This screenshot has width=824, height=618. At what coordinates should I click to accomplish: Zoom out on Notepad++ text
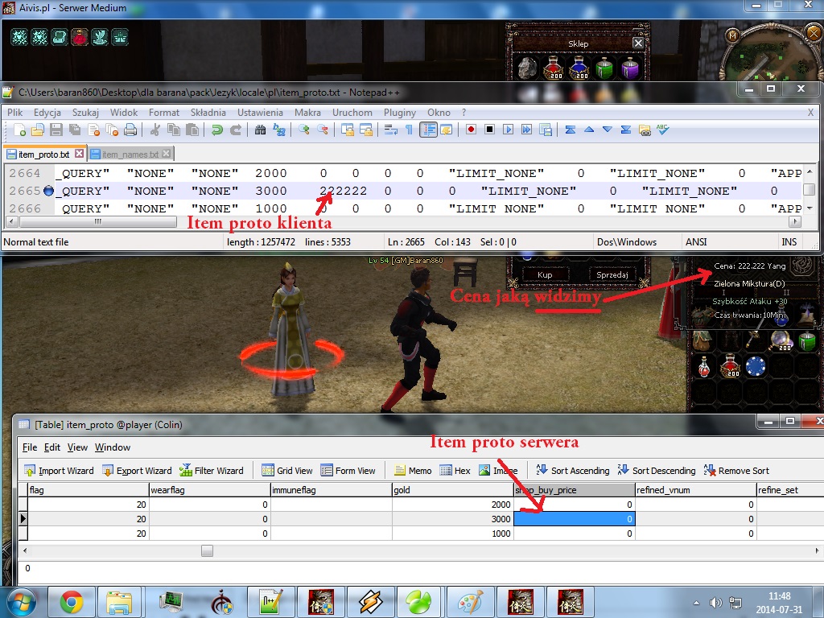coord(323,130)
